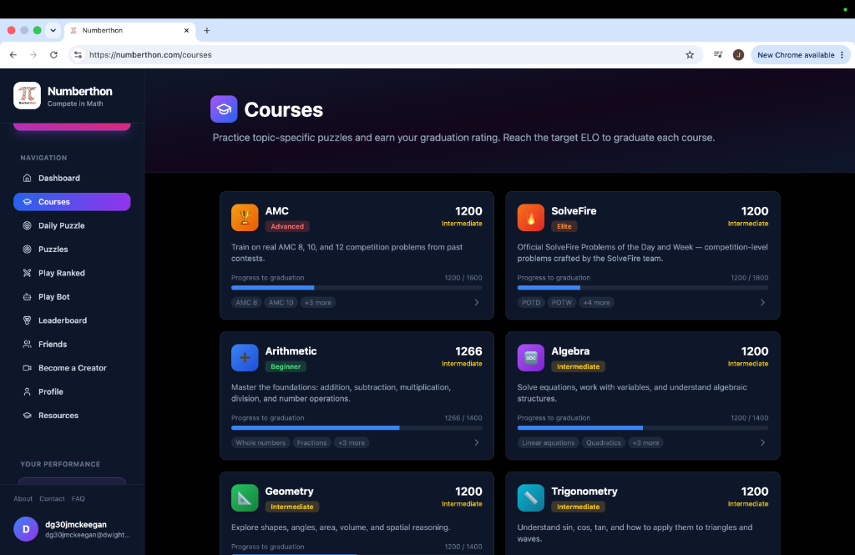This screenshot has width=855, height=555.
Task: Select the Quadratics tag in Algebra
Action: coord(603,442)
